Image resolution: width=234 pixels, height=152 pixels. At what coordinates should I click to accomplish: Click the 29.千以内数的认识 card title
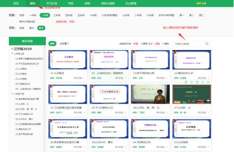[102, 107]
